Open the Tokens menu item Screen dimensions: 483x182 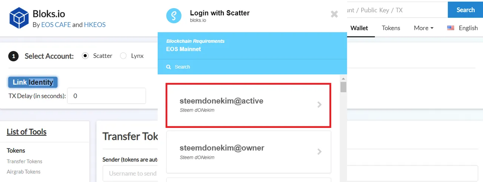click(391, 28)
